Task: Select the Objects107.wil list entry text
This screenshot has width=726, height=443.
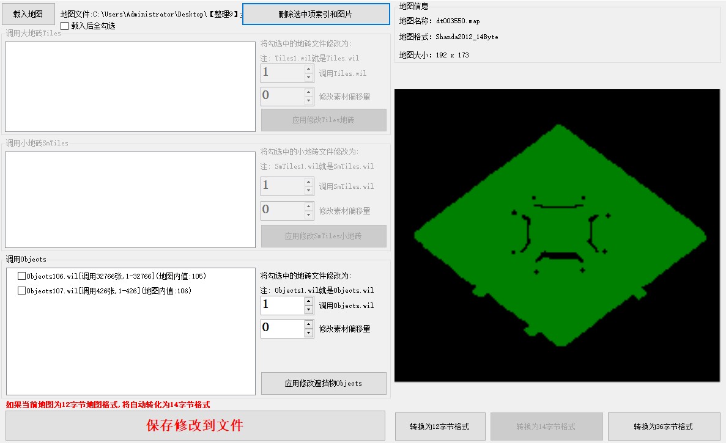Action: click(x=109, y=291)
